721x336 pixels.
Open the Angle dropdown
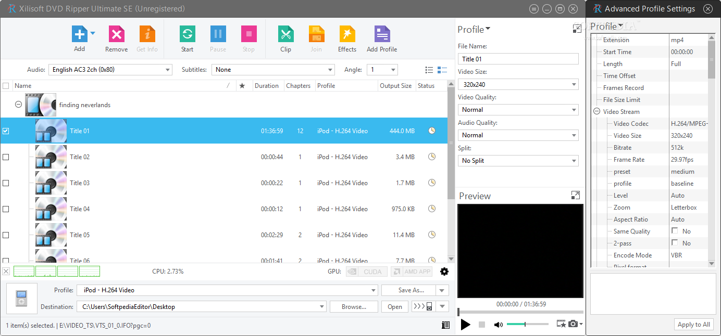click(x=382, y=70)
